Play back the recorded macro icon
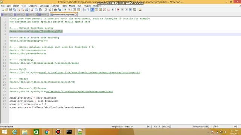 (126, 10)
